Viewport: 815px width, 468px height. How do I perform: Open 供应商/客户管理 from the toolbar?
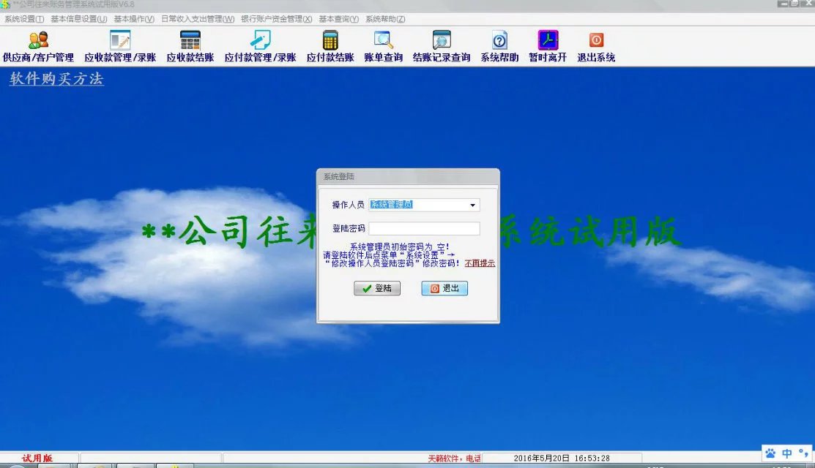(38, 45)
